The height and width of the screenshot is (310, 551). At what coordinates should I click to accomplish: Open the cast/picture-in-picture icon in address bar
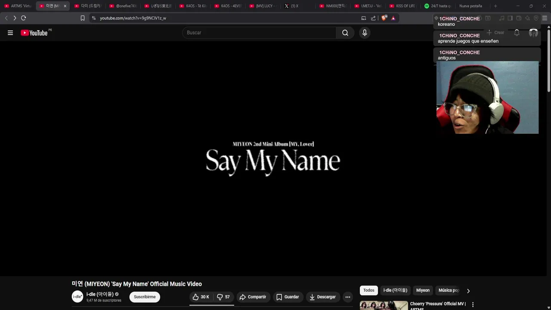click(364, 18)
